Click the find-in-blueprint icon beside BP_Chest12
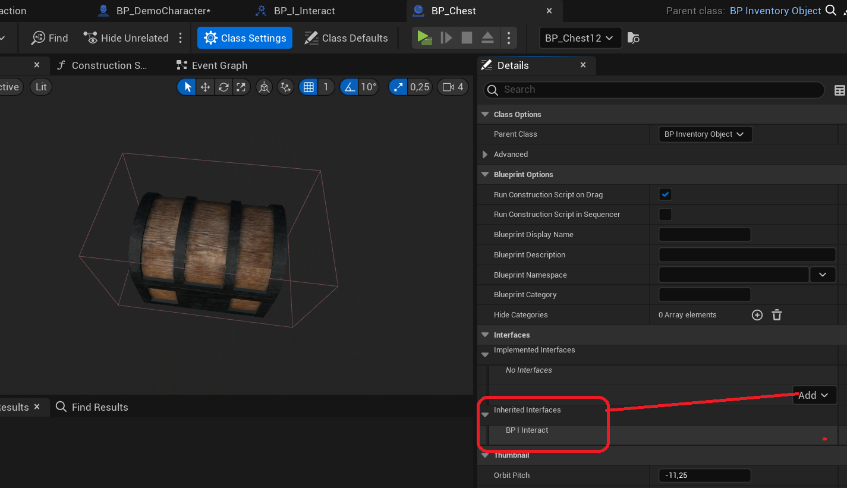Screen dimensions: 847x488 (634, 38)
